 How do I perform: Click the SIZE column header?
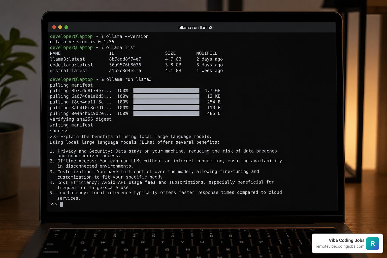point(170,53)
